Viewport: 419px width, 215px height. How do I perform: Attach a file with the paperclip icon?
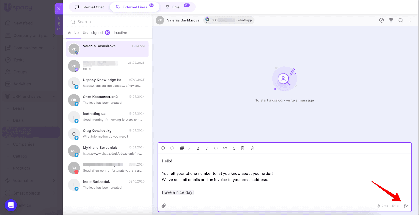click(x=164, y=206)
